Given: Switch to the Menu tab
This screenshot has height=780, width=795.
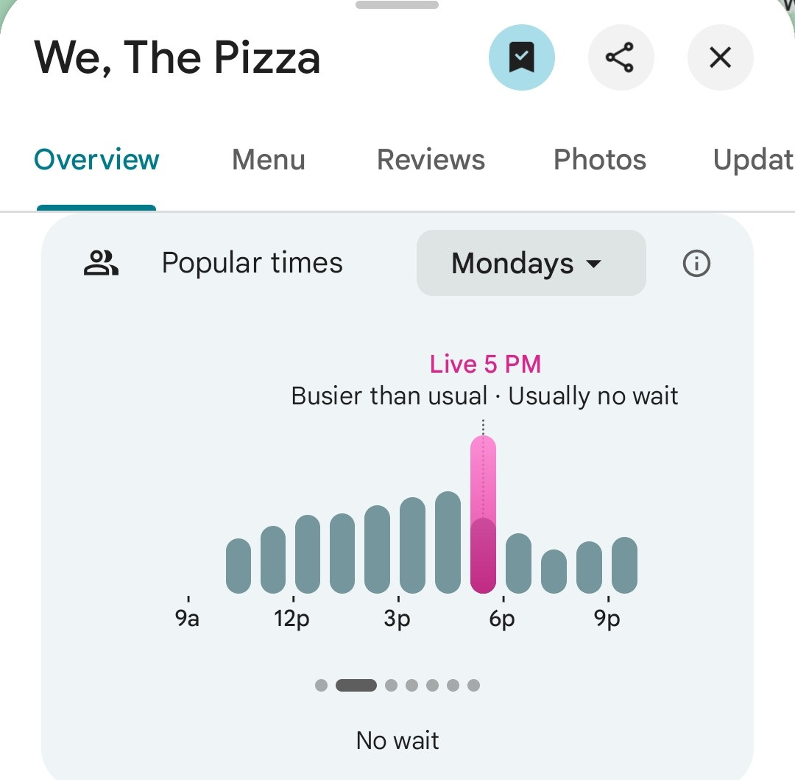Looking at the screenshot, I should [268, 160].
